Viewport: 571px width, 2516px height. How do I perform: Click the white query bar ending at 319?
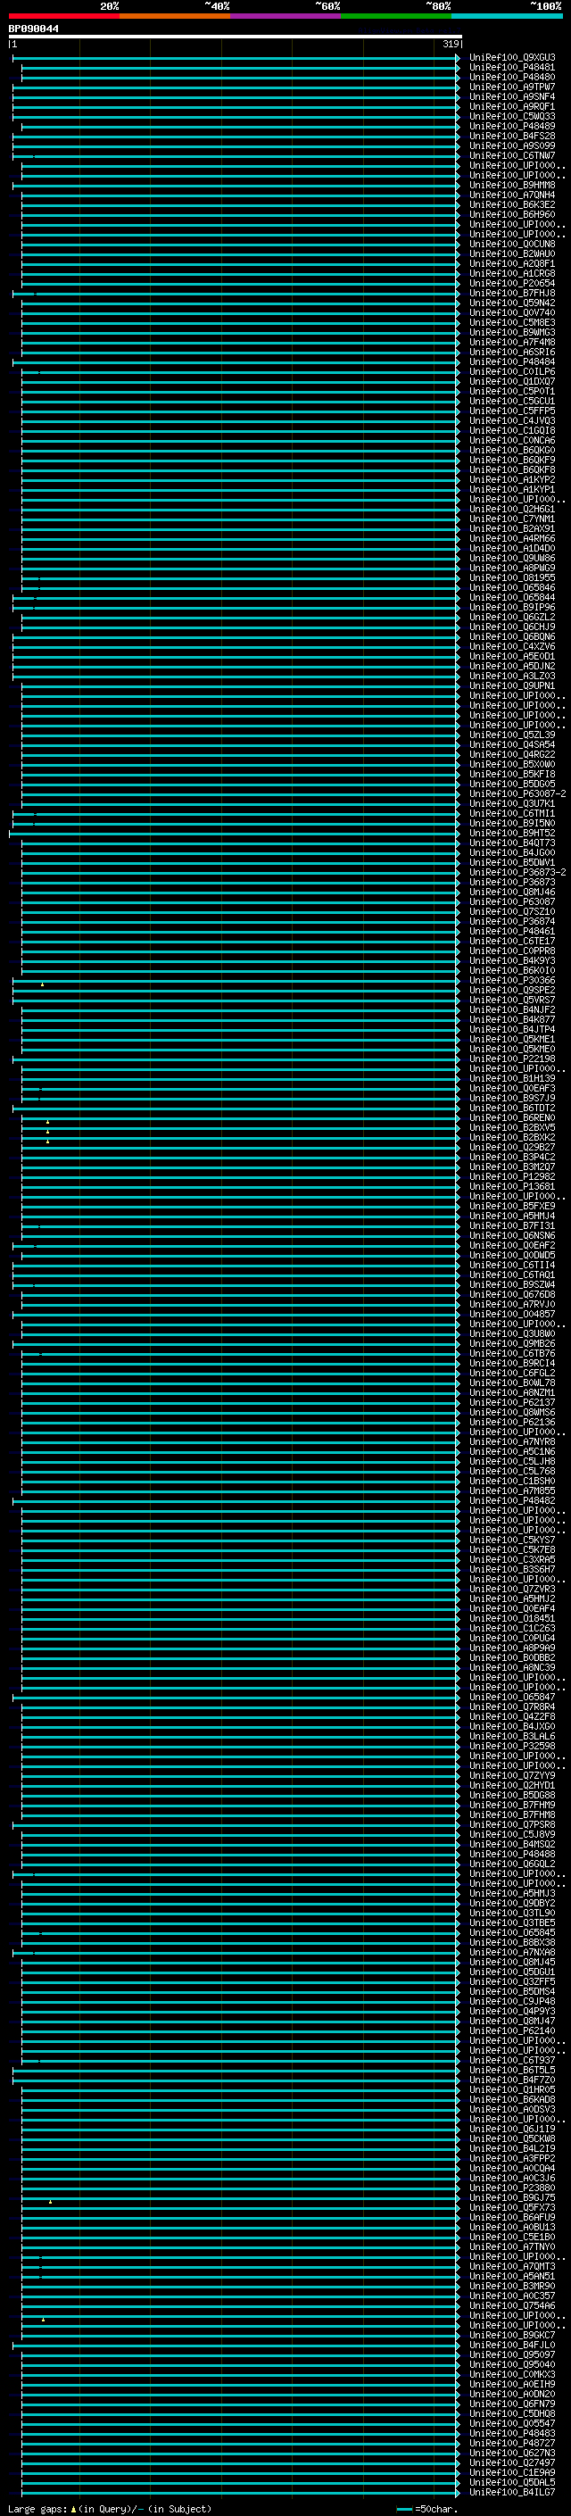coord(236,37)
